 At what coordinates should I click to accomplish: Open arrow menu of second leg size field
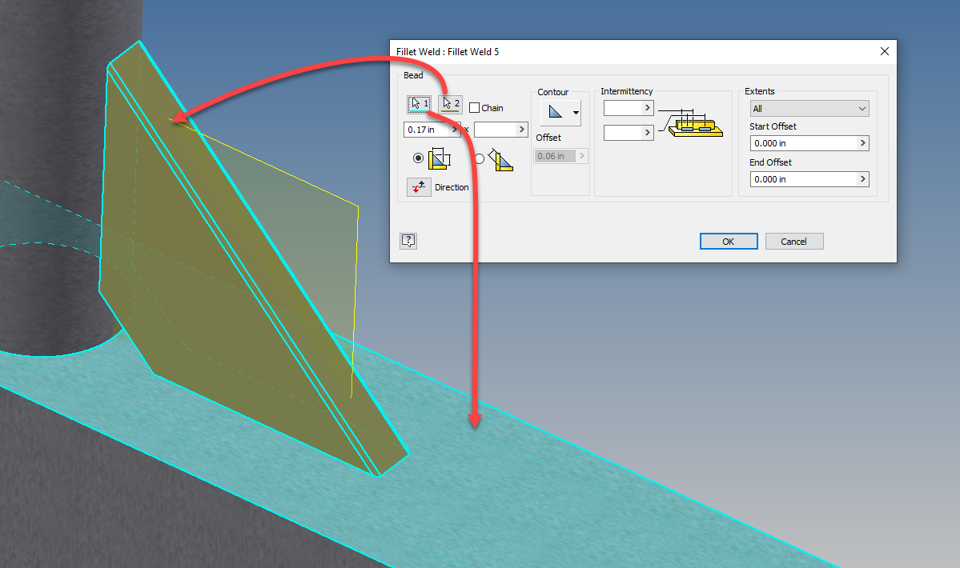click(x=521, y=130)
